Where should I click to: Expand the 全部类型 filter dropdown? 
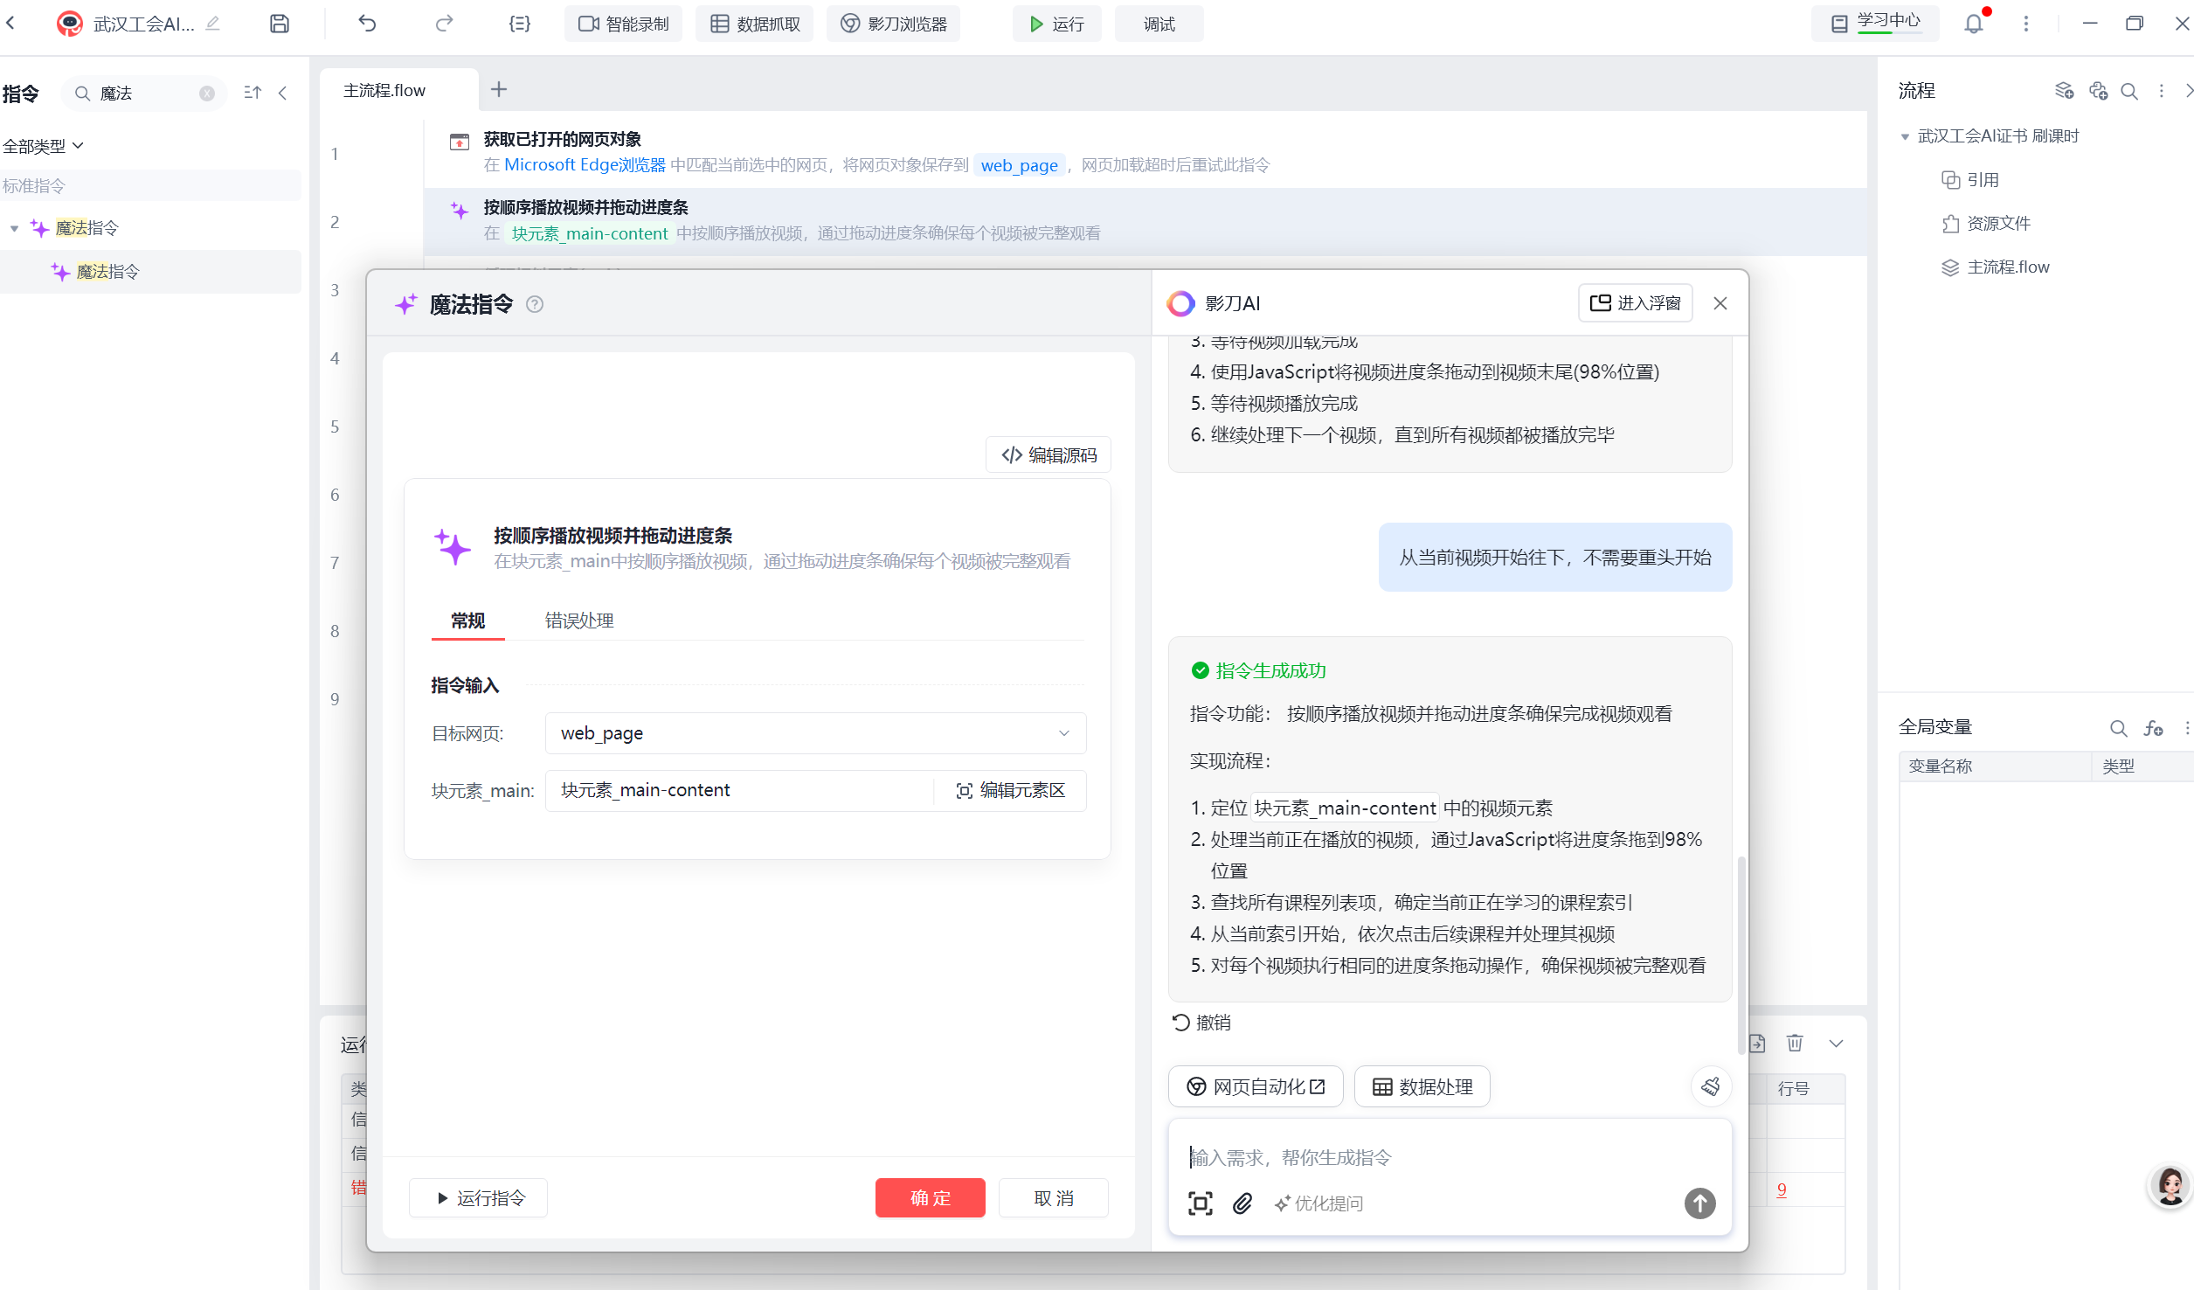pos(44,146)
